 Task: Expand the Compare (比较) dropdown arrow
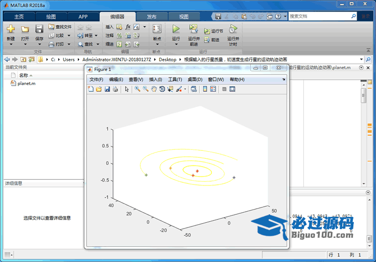point(69,36)
